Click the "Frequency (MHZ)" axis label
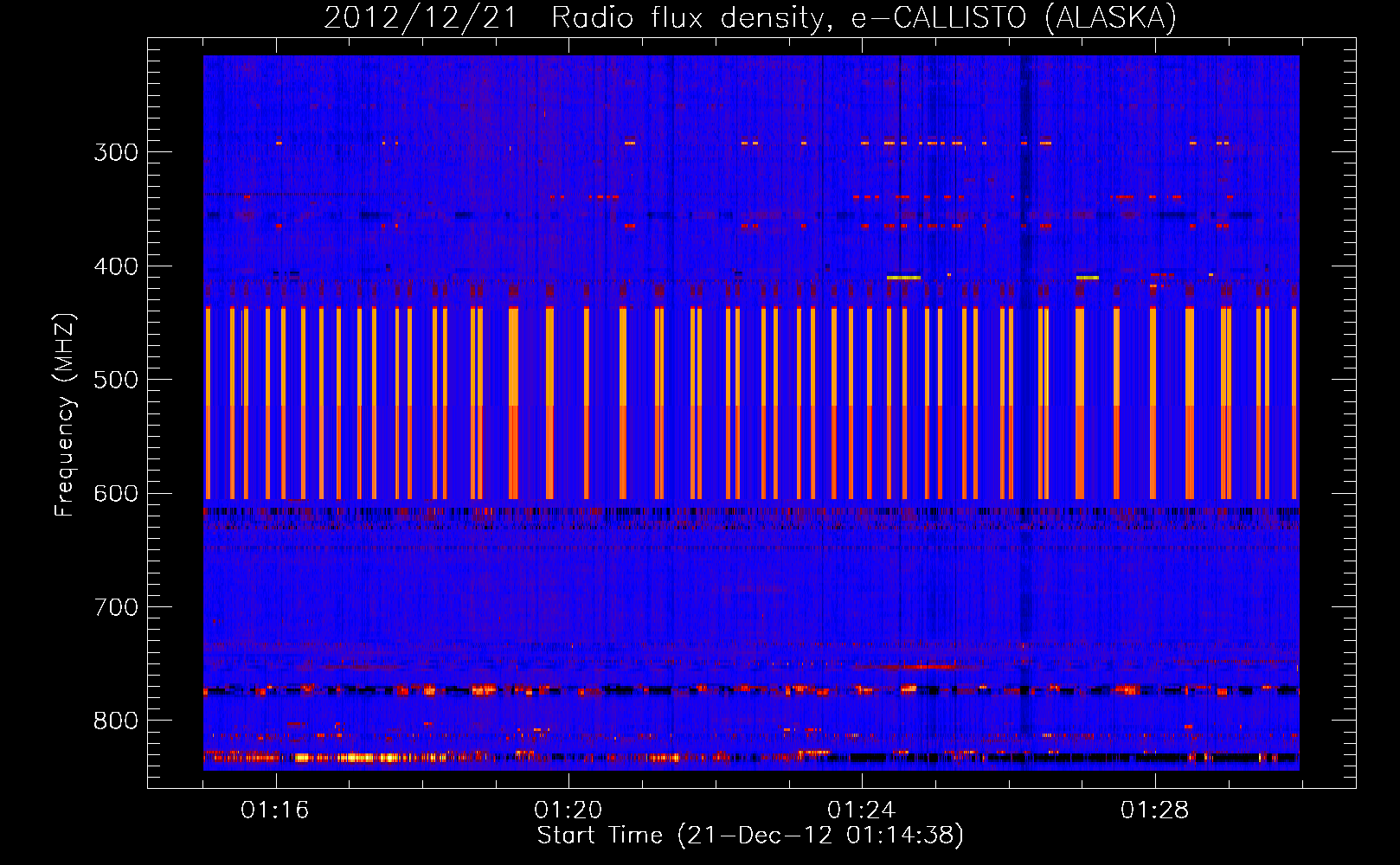Screen dimensions: 1400x865 click(65, 415)
